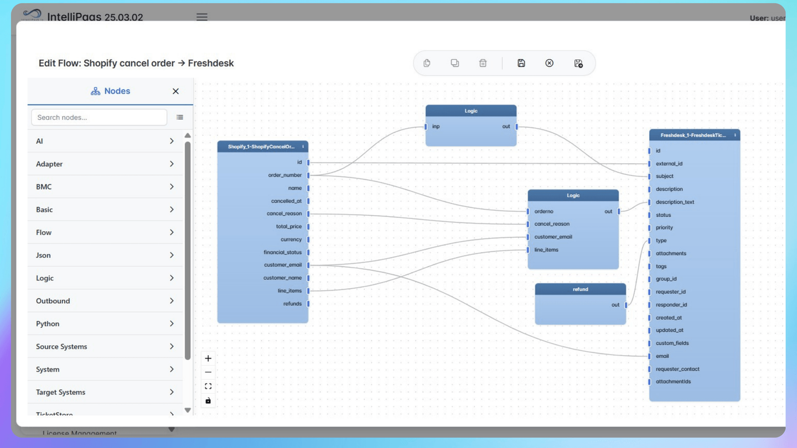797x448 pixels.
Task: Click the 'line_items' input in Logic node
Action: tap(546, 250)
